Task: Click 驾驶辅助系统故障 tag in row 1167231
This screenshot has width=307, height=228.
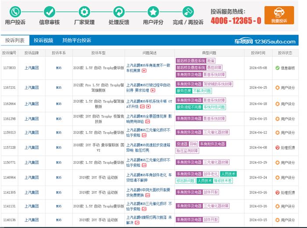Action: tap(218, 84)
